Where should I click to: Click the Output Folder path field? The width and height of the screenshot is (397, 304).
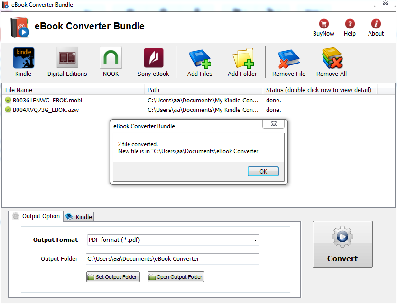(173, 258)
